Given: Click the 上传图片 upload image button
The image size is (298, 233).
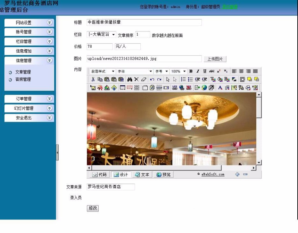Looking at the screenshot, I should [215, 59].
